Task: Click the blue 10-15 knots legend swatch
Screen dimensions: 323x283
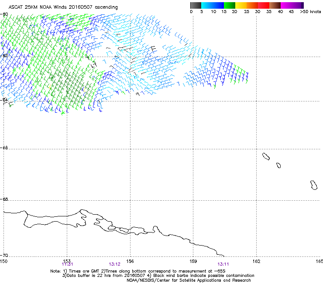Action: pyautogui.click(x=218, y=5)
